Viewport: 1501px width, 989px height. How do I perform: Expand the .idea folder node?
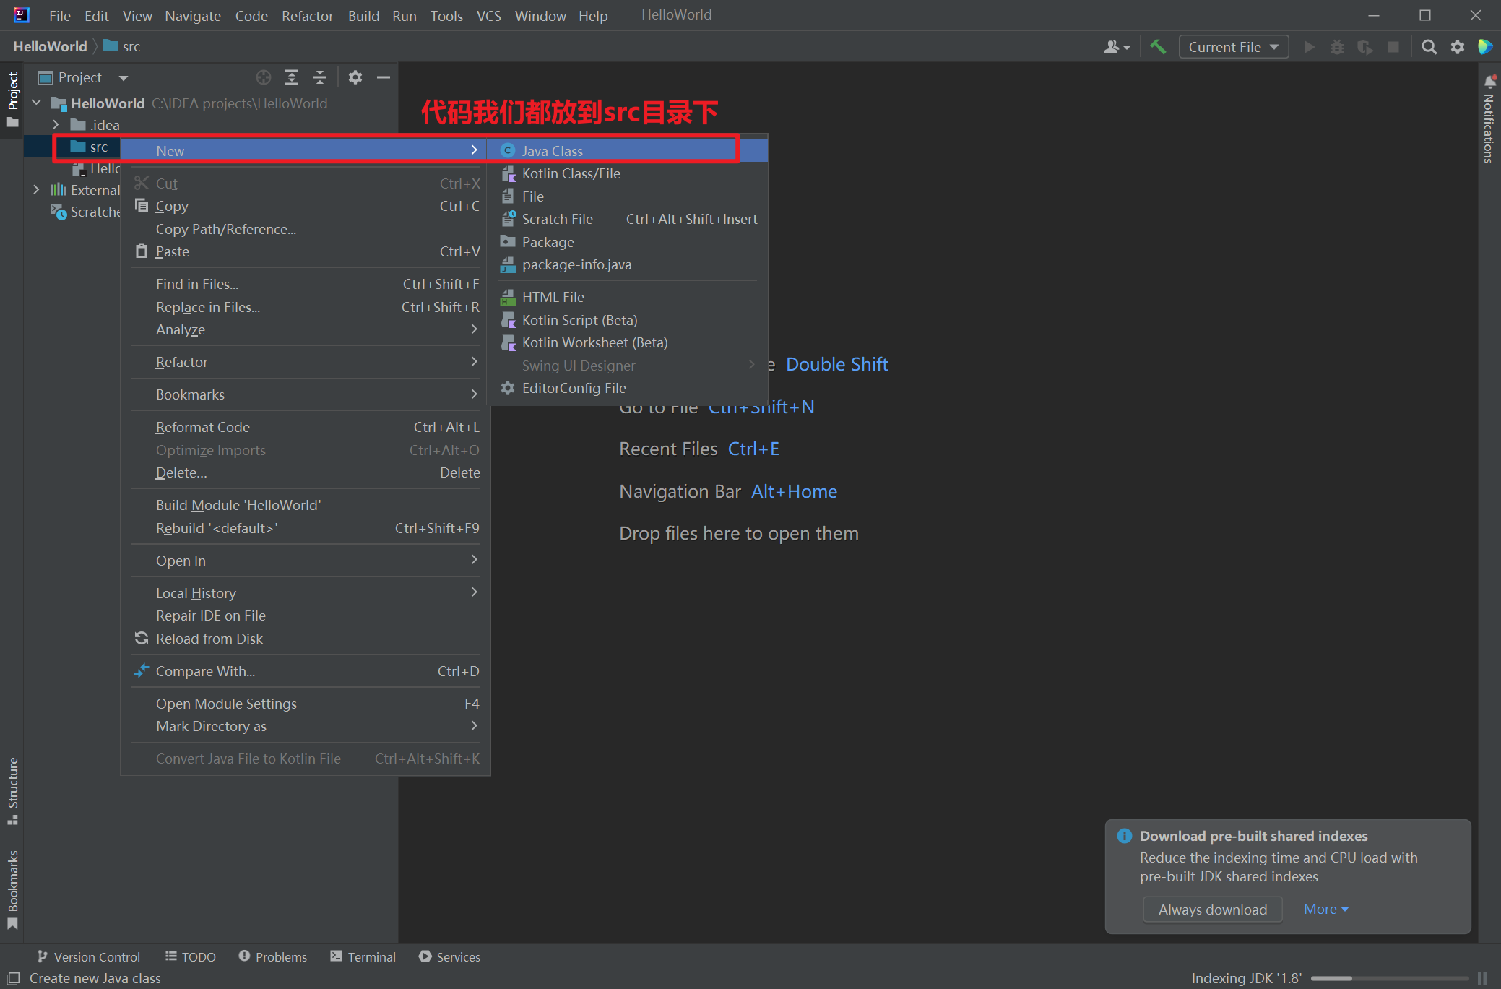(x=56, y=125)
